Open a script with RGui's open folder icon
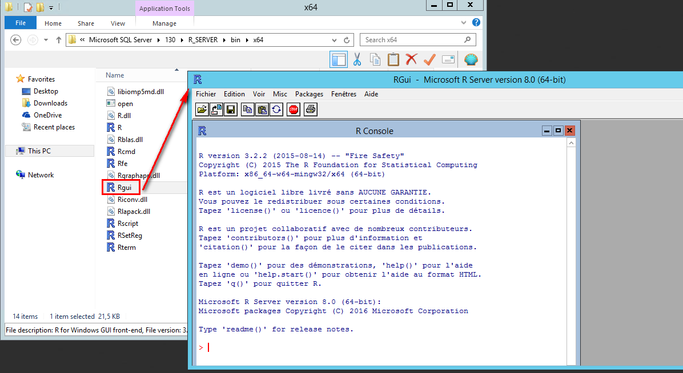 (202, 110)
